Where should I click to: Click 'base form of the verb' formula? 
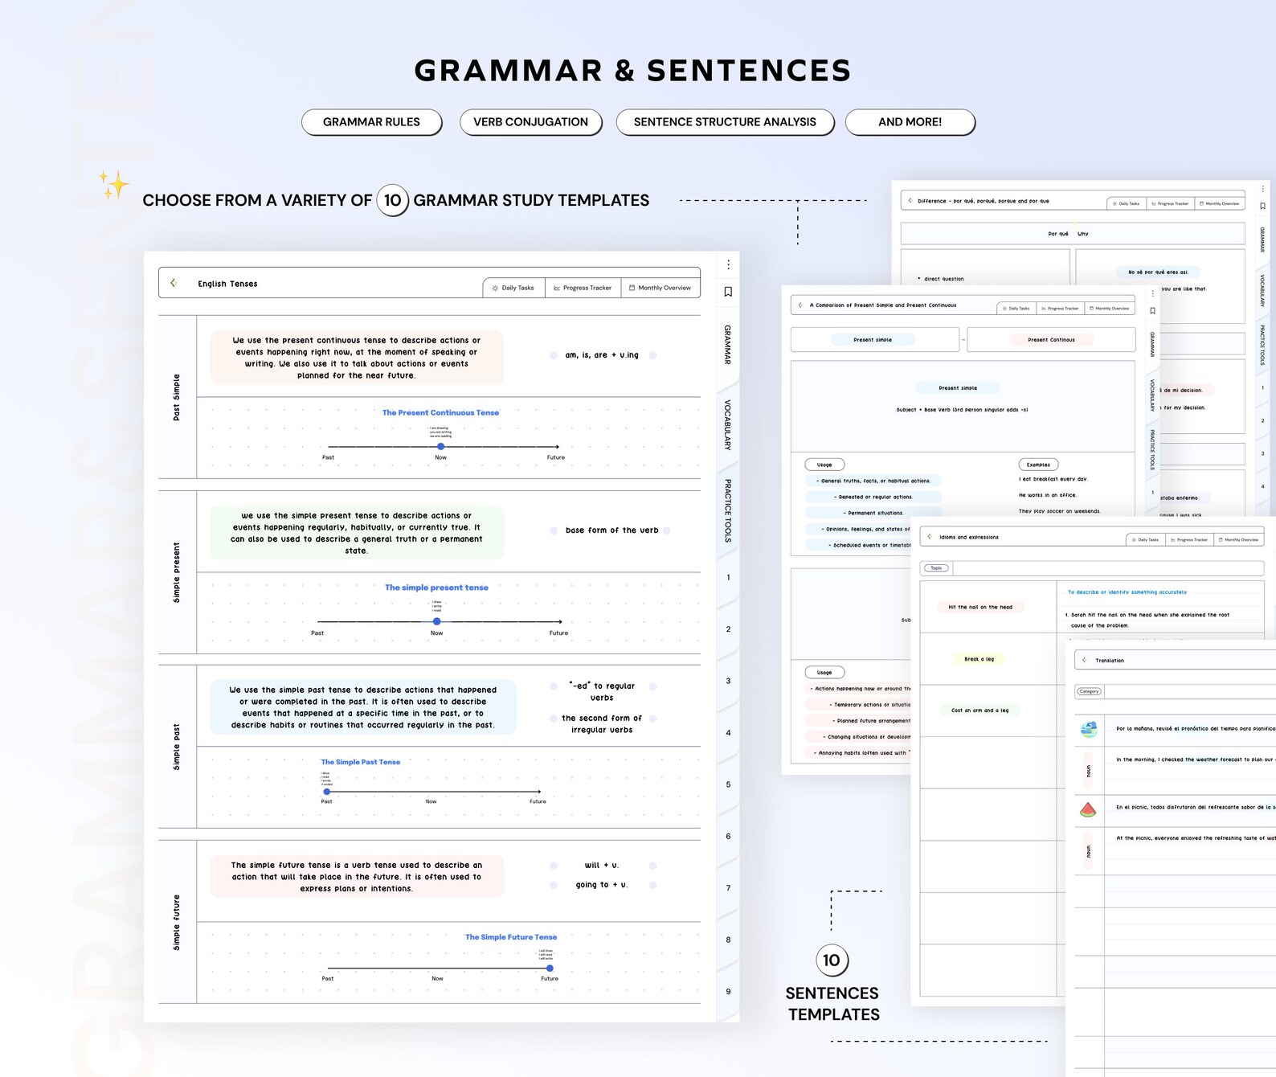[x=612, y=530]
